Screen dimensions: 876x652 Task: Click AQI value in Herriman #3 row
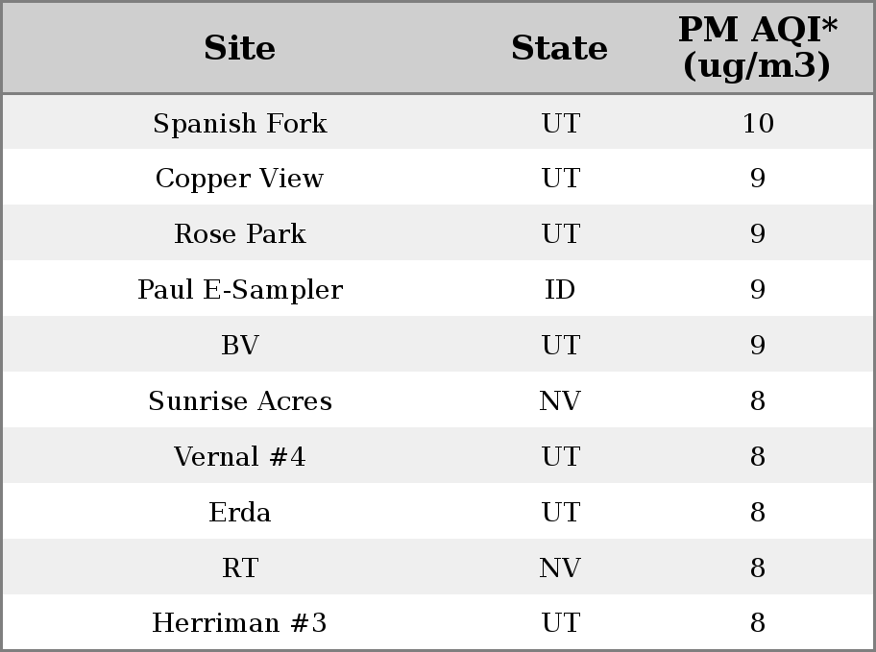(758, 623)
